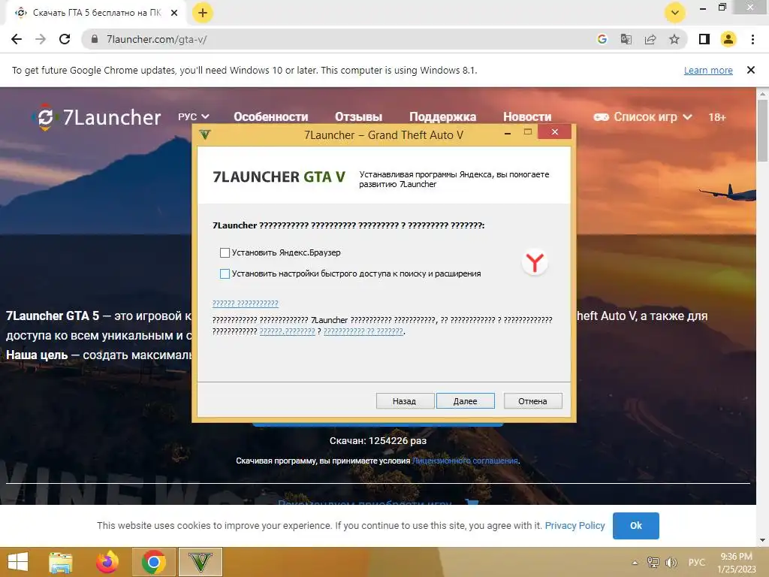Click the share page icon
The width and height of the screenshot is (769, 577).
pyautogui.click(x=650, y=39)
